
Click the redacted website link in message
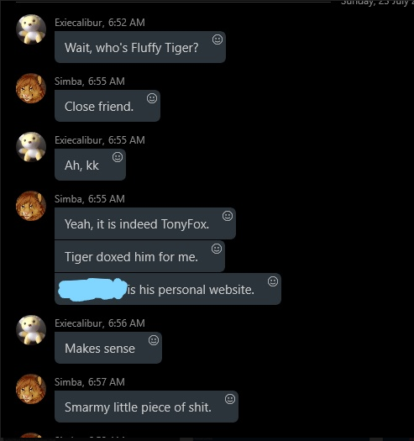pos(92,290)
